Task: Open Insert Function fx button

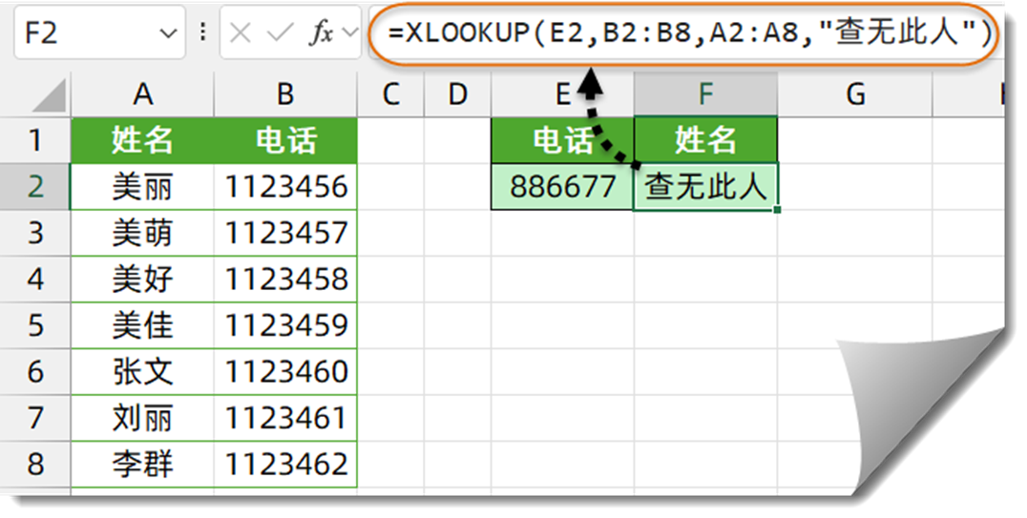Action: point(321,32)
